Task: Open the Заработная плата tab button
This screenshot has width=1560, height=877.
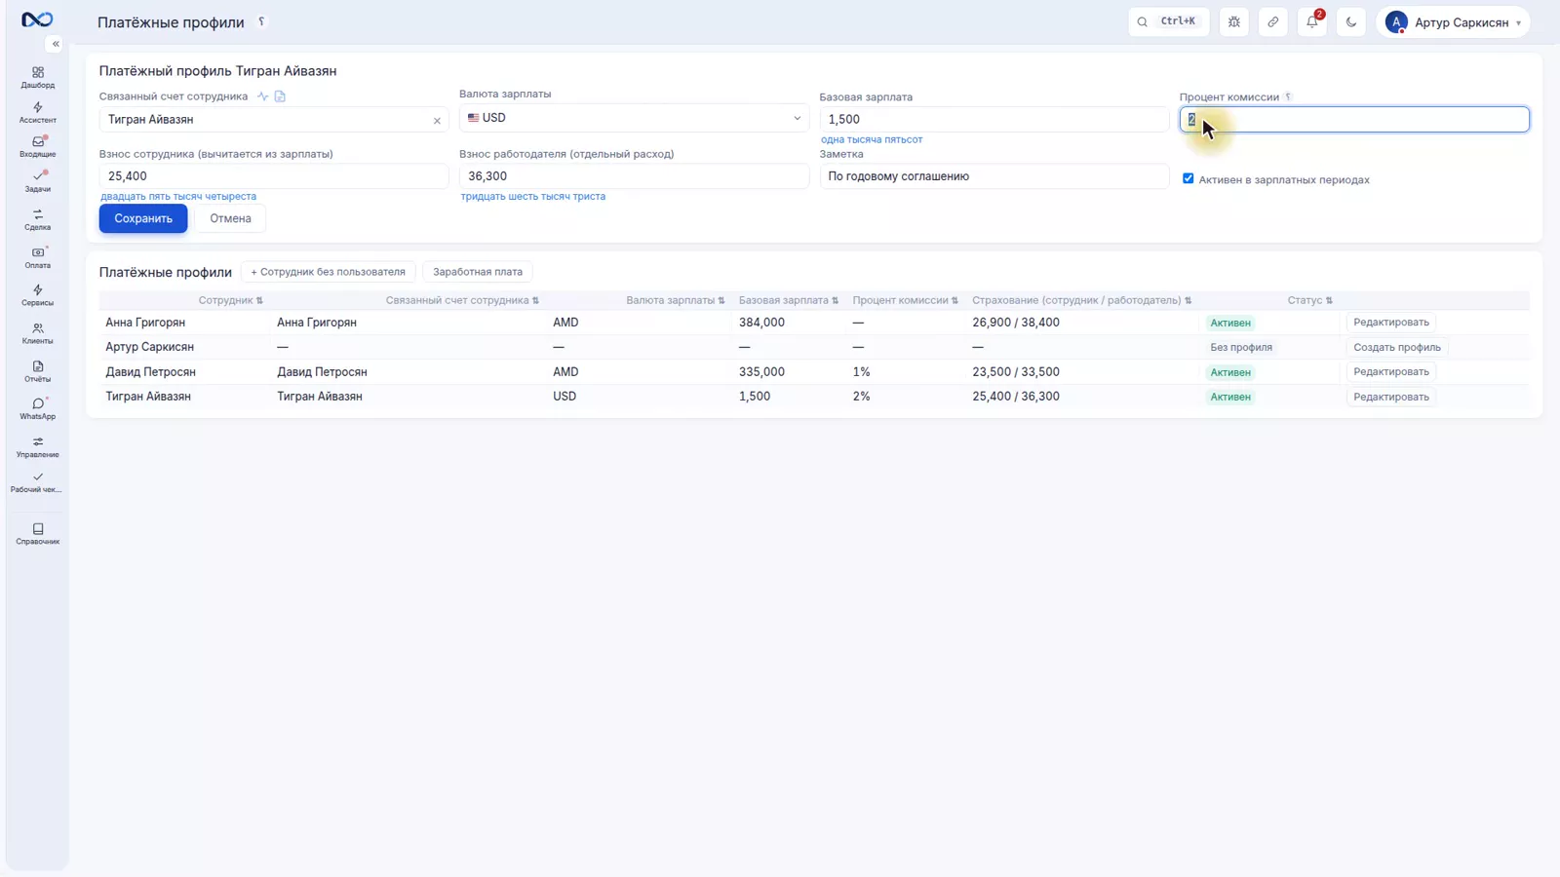Action: [478, 272]
